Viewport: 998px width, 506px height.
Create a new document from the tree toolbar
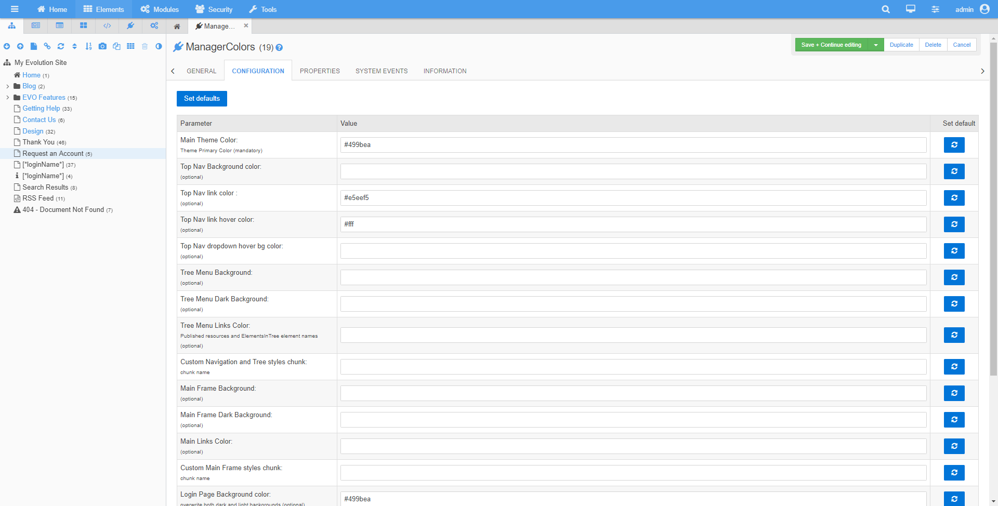click(34, 46)
